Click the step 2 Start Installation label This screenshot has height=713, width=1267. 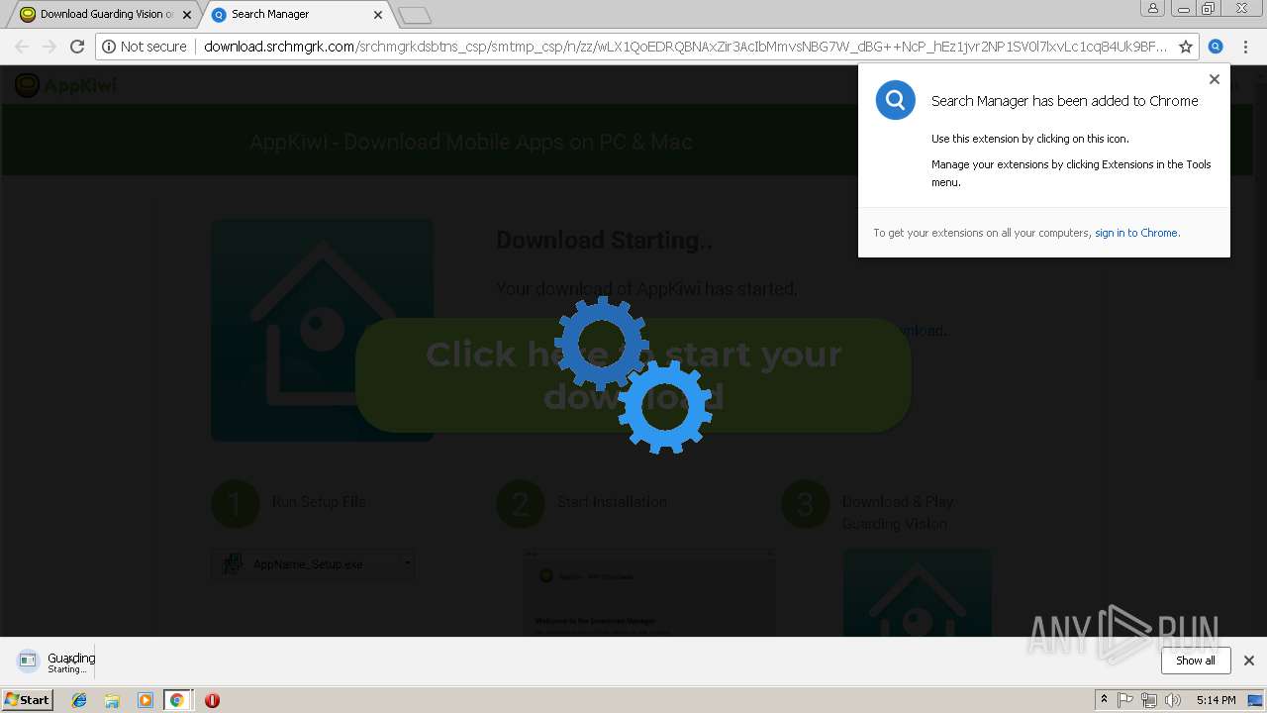pyautogui.click(x=612, y=502)
